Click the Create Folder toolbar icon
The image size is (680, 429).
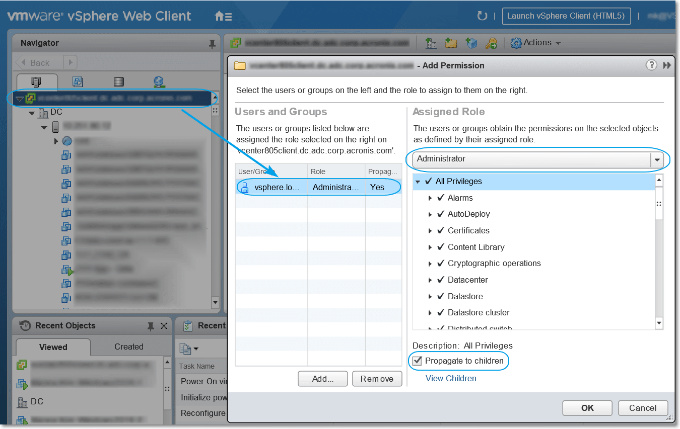(x=451, y=43)
